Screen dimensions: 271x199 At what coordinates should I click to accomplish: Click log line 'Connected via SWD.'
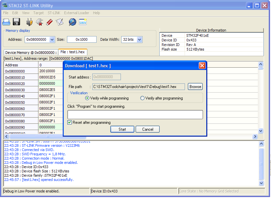click(x=29, y=150)
